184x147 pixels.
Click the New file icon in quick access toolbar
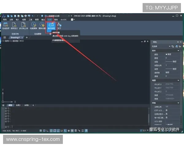coord(8,16)
